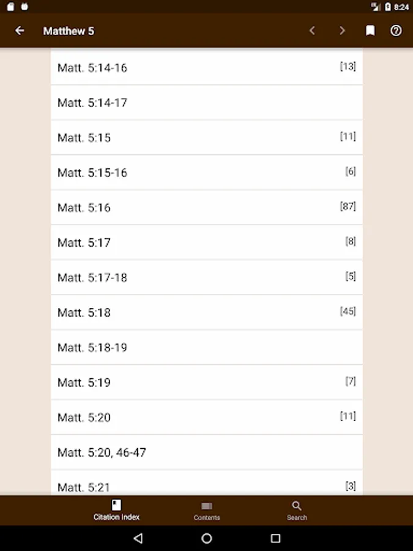This screenshot has width=413, height=551.
Task: Go to next chapter using right chevron
Action: coord(342,31)
